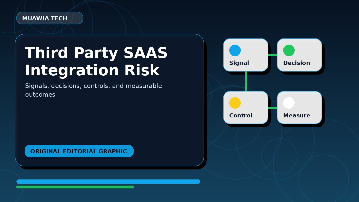Screen dimensions: 359x202
Task: Select the Signal card
Action: [246, 55]
